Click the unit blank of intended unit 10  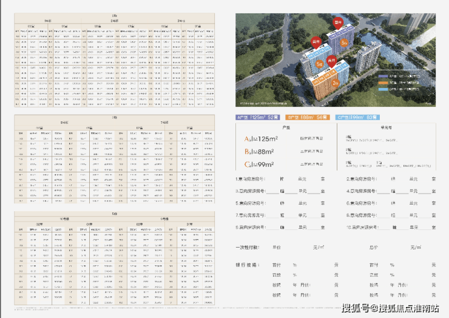coord(403,228)
